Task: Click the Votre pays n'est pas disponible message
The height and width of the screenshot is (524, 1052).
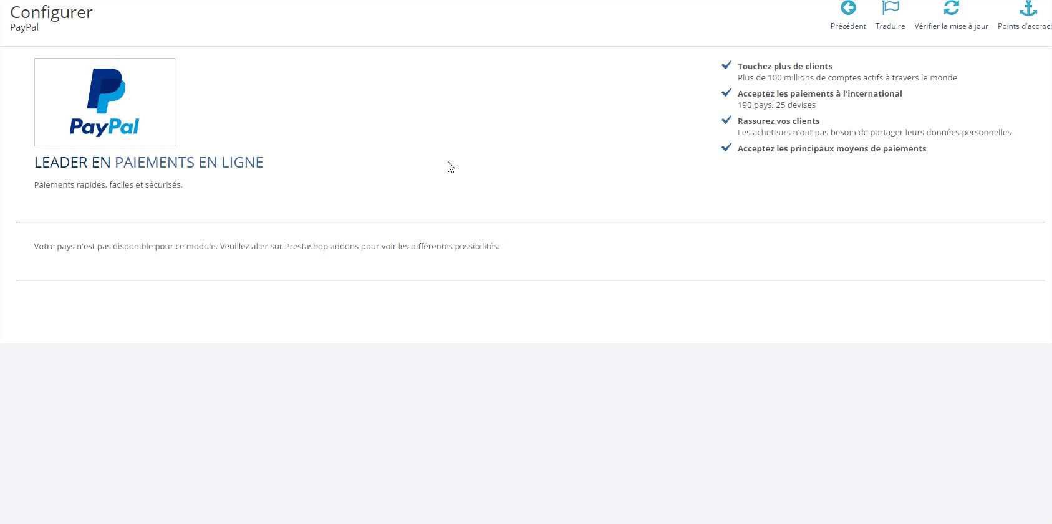Action: tap(267, 247)
